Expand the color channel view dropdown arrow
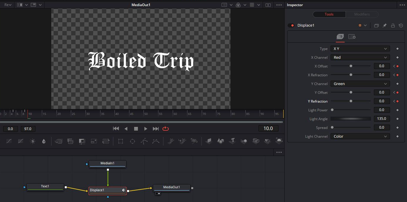Screen dimensions: 407x202 [245, 5]
